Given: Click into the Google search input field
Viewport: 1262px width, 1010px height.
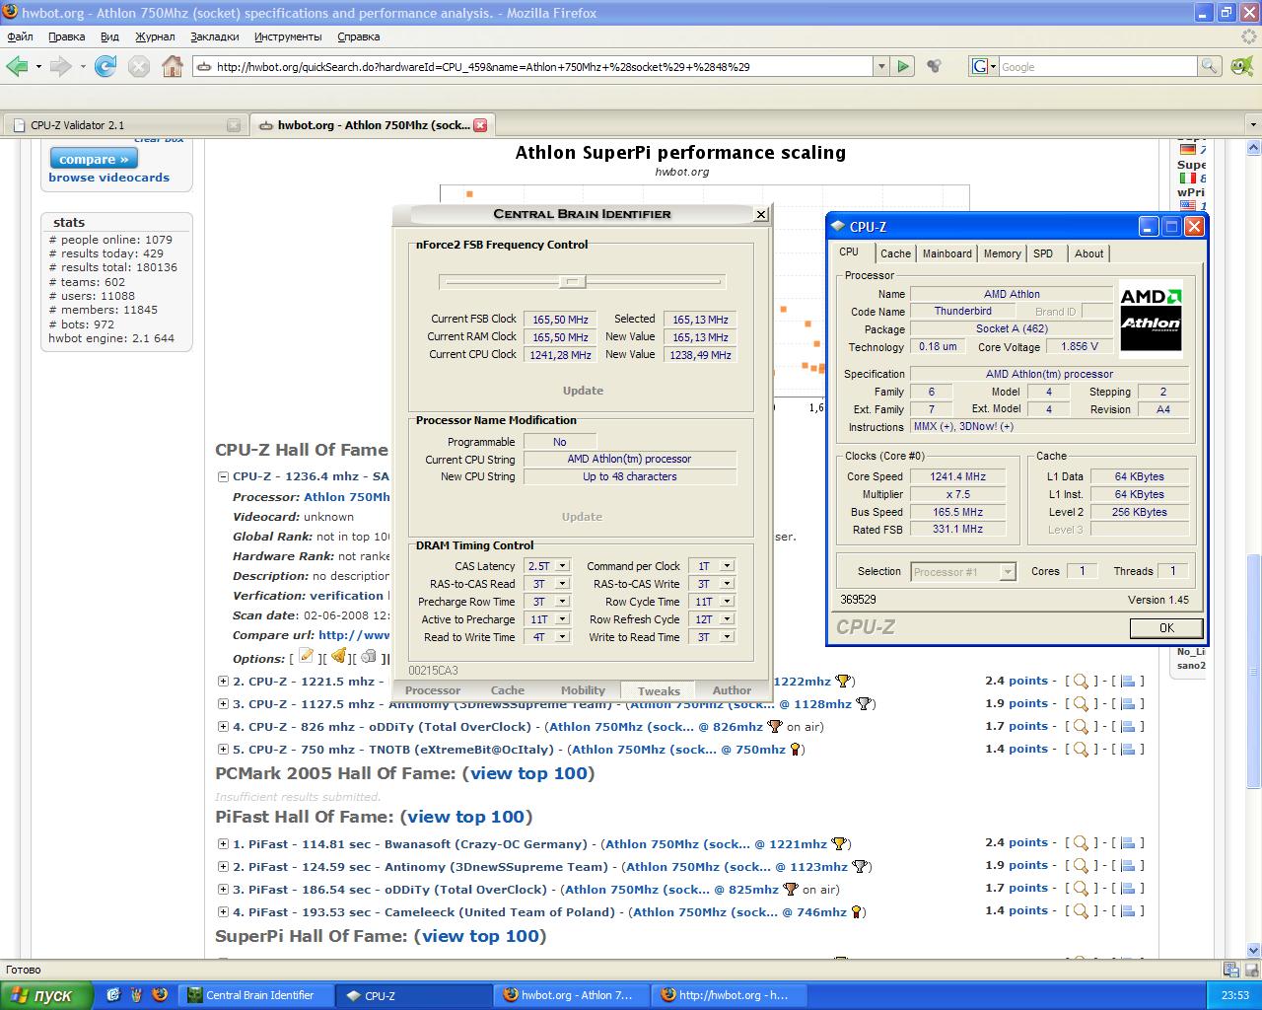Looking at the screenshot, I should pyautogui.click(x=1097, y=66).
